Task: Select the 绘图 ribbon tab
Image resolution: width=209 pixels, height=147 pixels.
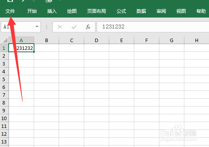Action: (x=72, y=11)
